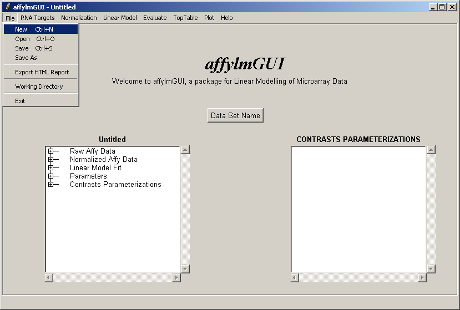Click scroll-down arrow of contrasts panel

431,269
